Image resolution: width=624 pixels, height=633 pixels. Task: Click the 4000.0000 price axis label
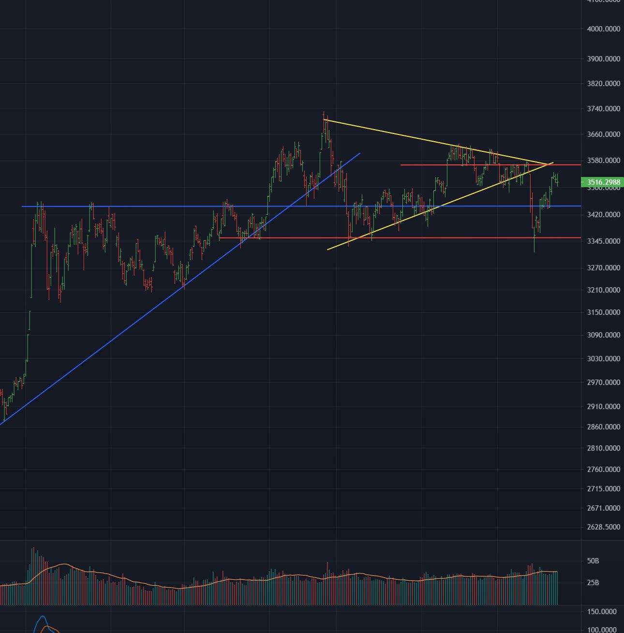(x=603, y=29)
